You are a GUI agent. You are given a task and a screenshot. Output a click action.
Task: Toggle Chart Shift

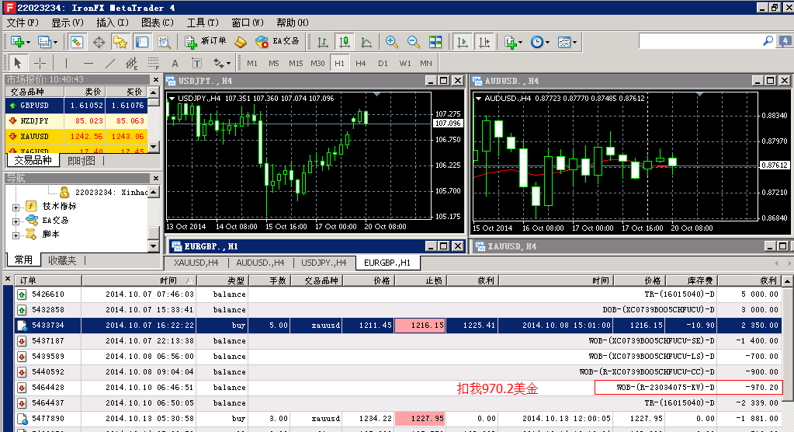click(484, 42)
